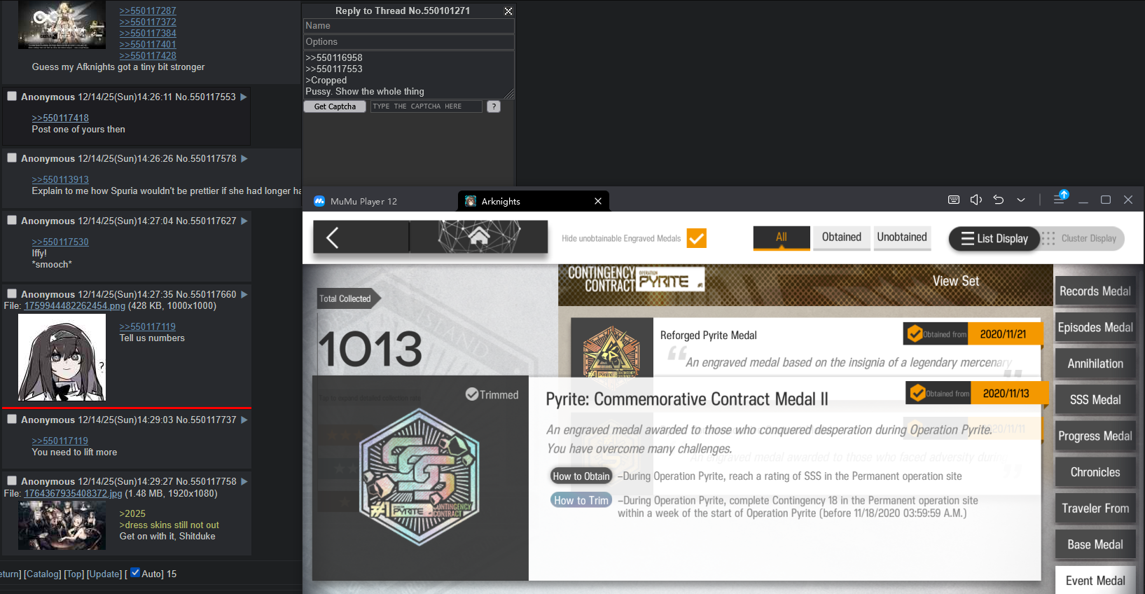This screenshot has width=1145, height=594.
Task: Close the Arknights tab in MuMu Player
Action: click(x=598, y=201)
